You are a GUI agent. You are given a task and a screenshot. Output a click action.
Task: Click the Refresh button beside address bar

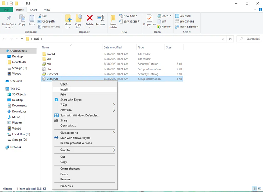[x=230, y=39]
